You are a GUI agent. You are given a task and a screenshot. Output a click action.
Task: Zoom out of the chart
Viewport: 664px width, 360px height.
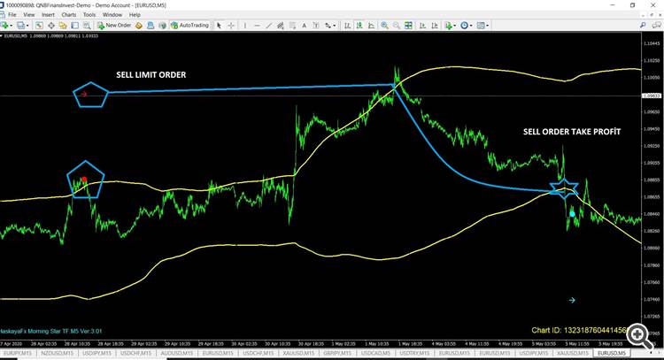tap(397, 26)
